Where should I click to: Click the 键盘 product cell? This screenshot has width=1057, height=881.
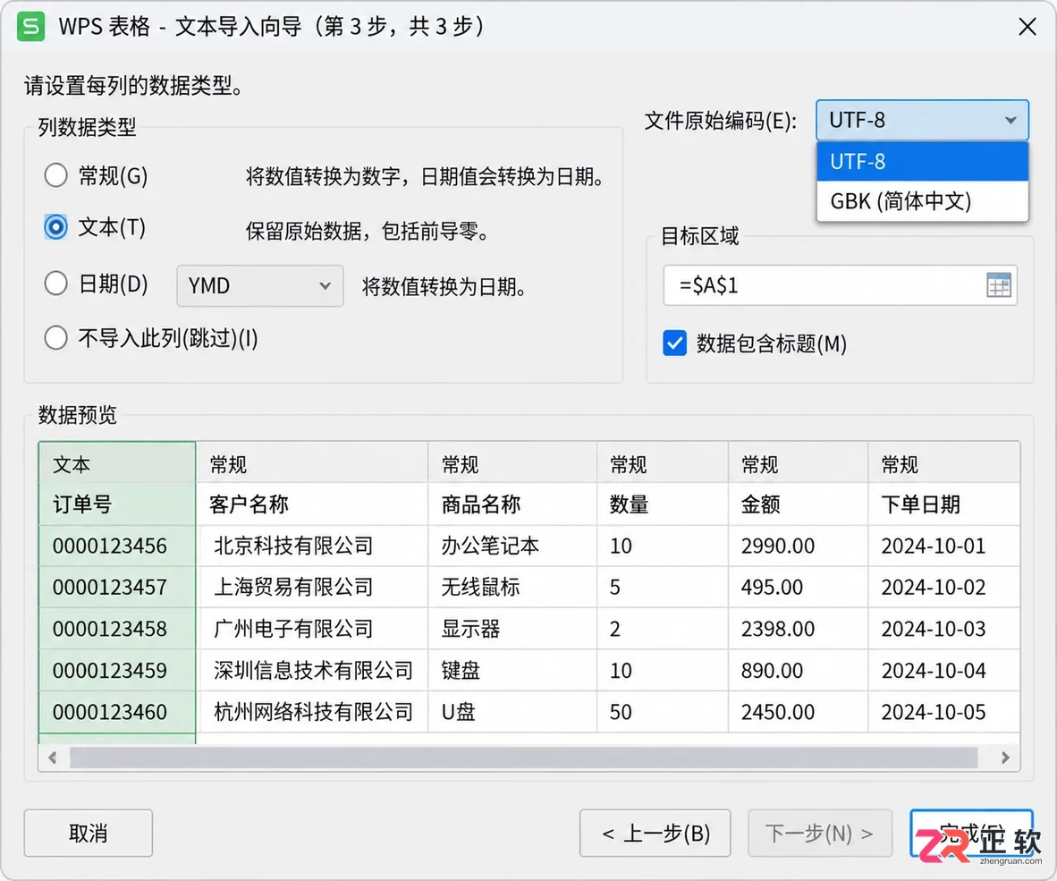pyautogui.click(x=512, y=671)
